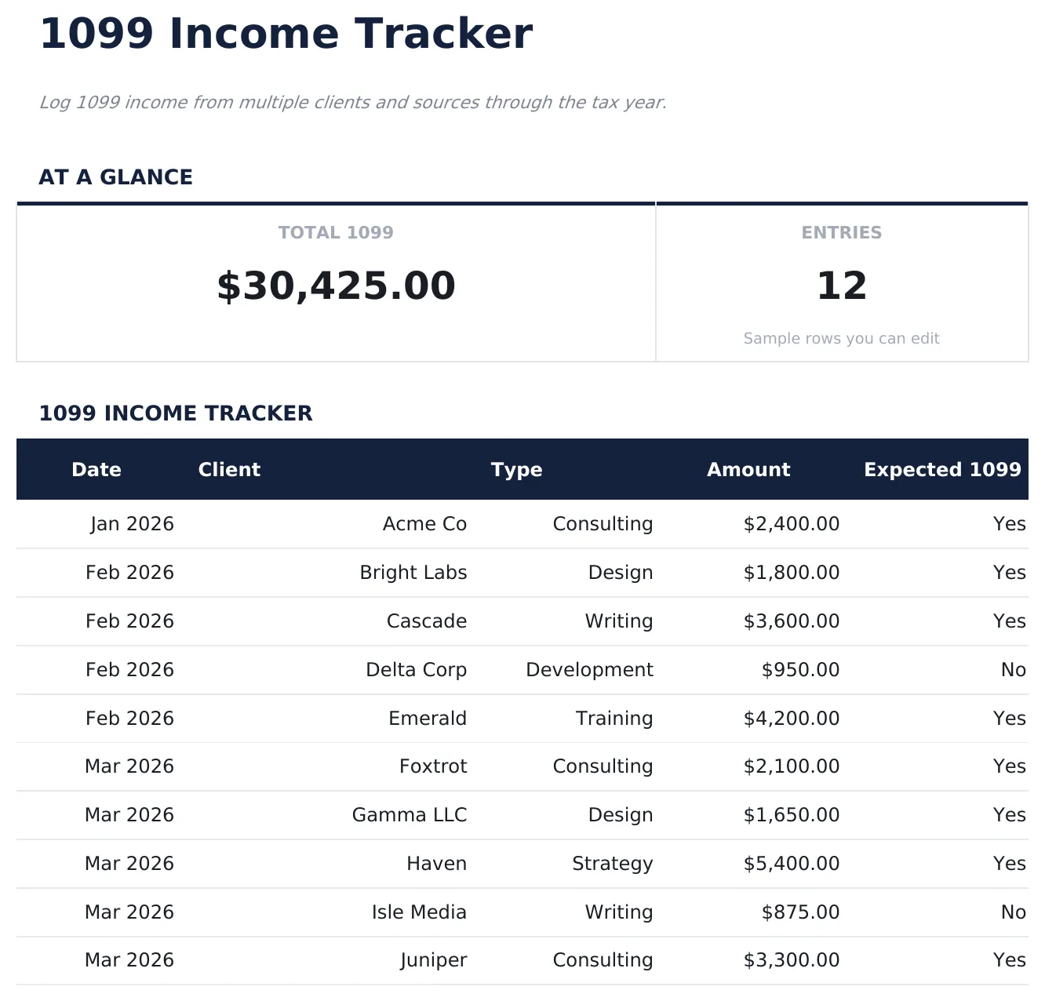This screenshot has height=1001, width=1045.
Task: Click the Bright Labs row
Action: [413, 572]
